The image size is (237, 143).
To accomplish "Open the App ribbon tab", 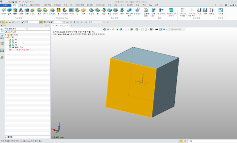I will pos(150,5).
